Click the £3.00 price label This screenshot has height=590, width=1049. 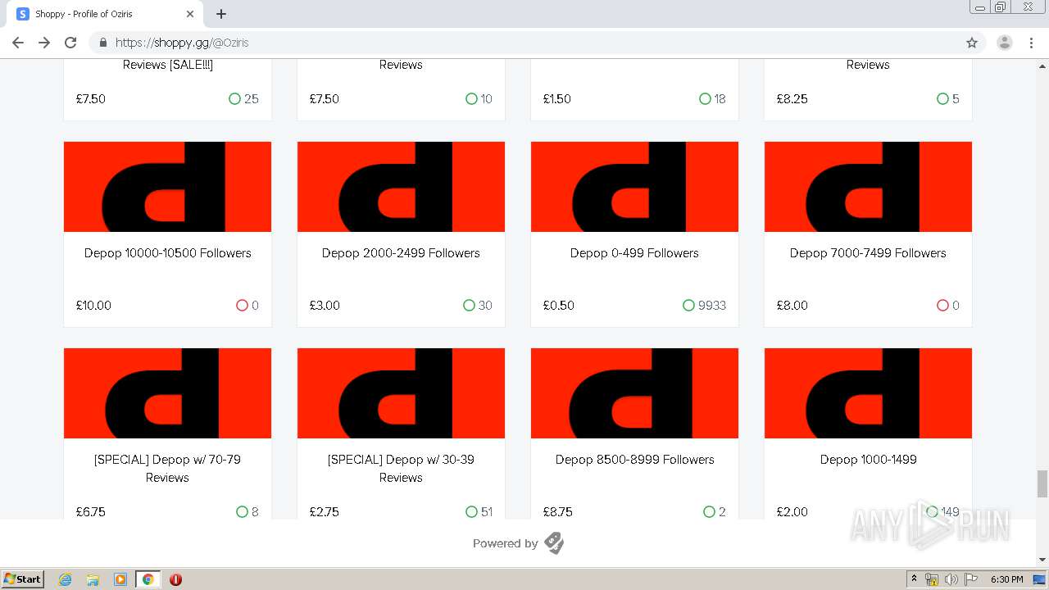(325, 306)
